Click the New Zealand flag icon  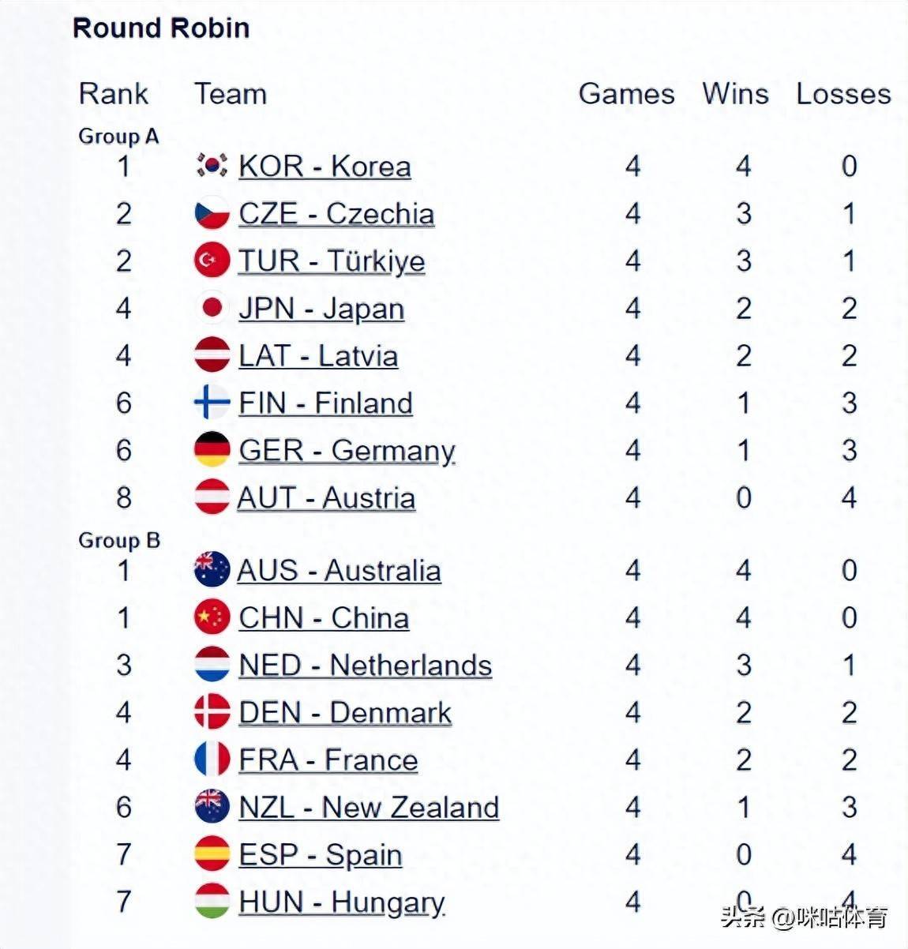pos(212,807)
